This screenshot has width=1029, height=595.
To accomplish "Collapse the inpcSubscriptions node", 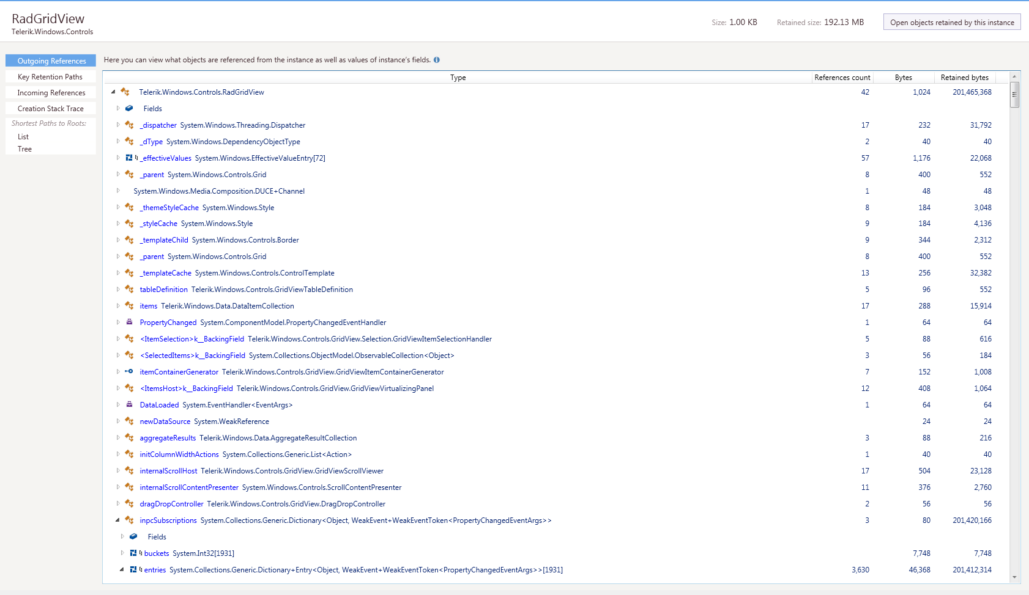I will click(x=118, y=520).
